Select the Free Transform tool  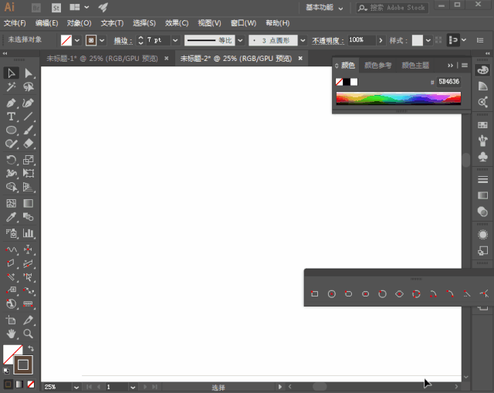pos(29,173)
